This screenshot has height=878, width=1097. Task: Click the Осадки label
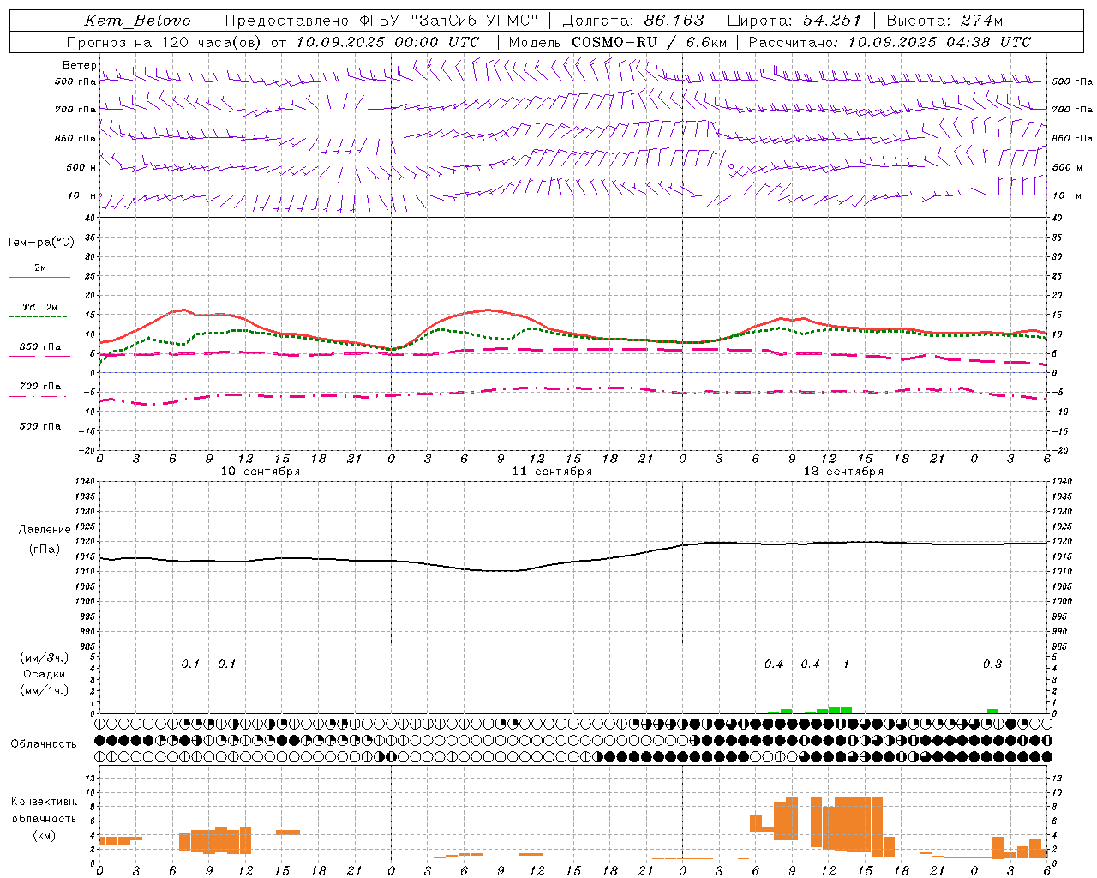coord(45,674)
